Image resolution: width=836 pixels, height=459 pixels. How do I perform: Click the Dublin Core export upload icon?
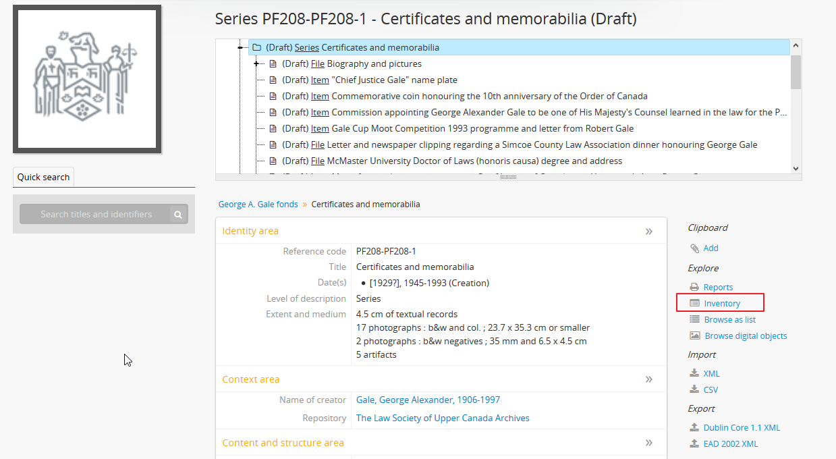[694, 428]
